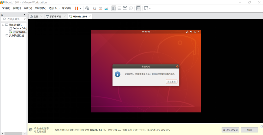This screenshot has width=263, height=135.
Task: Open the 选项卡(T) menu
Action: (54, 8)
